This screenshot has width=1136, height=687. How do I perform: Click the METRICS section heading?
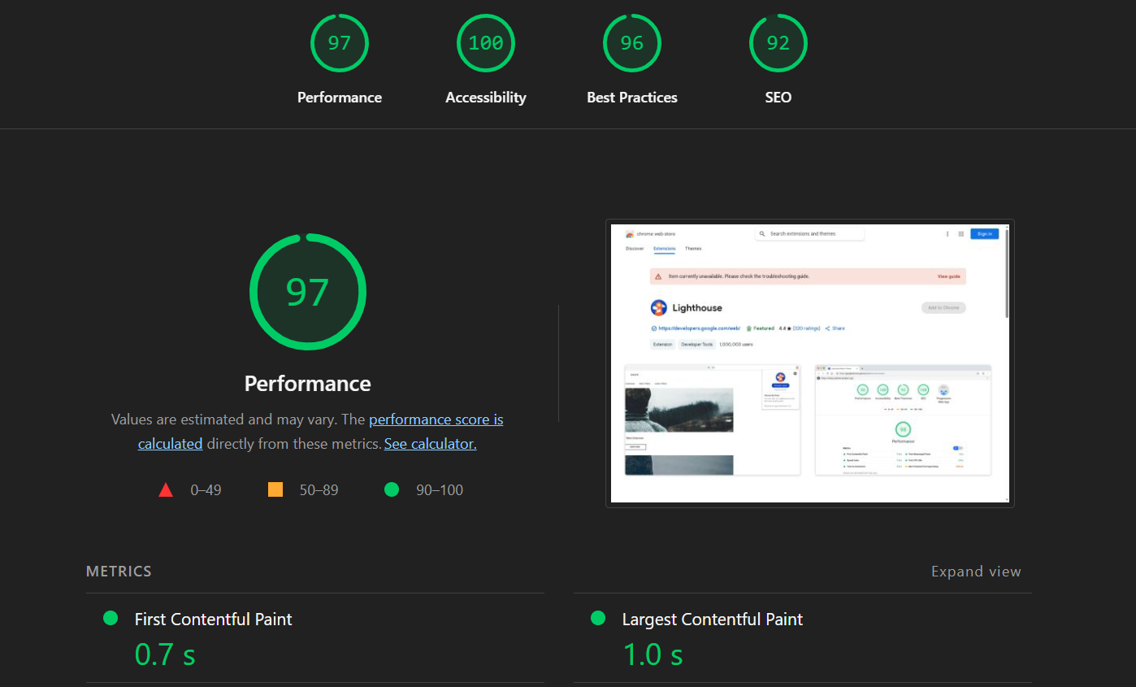point(119,572)
